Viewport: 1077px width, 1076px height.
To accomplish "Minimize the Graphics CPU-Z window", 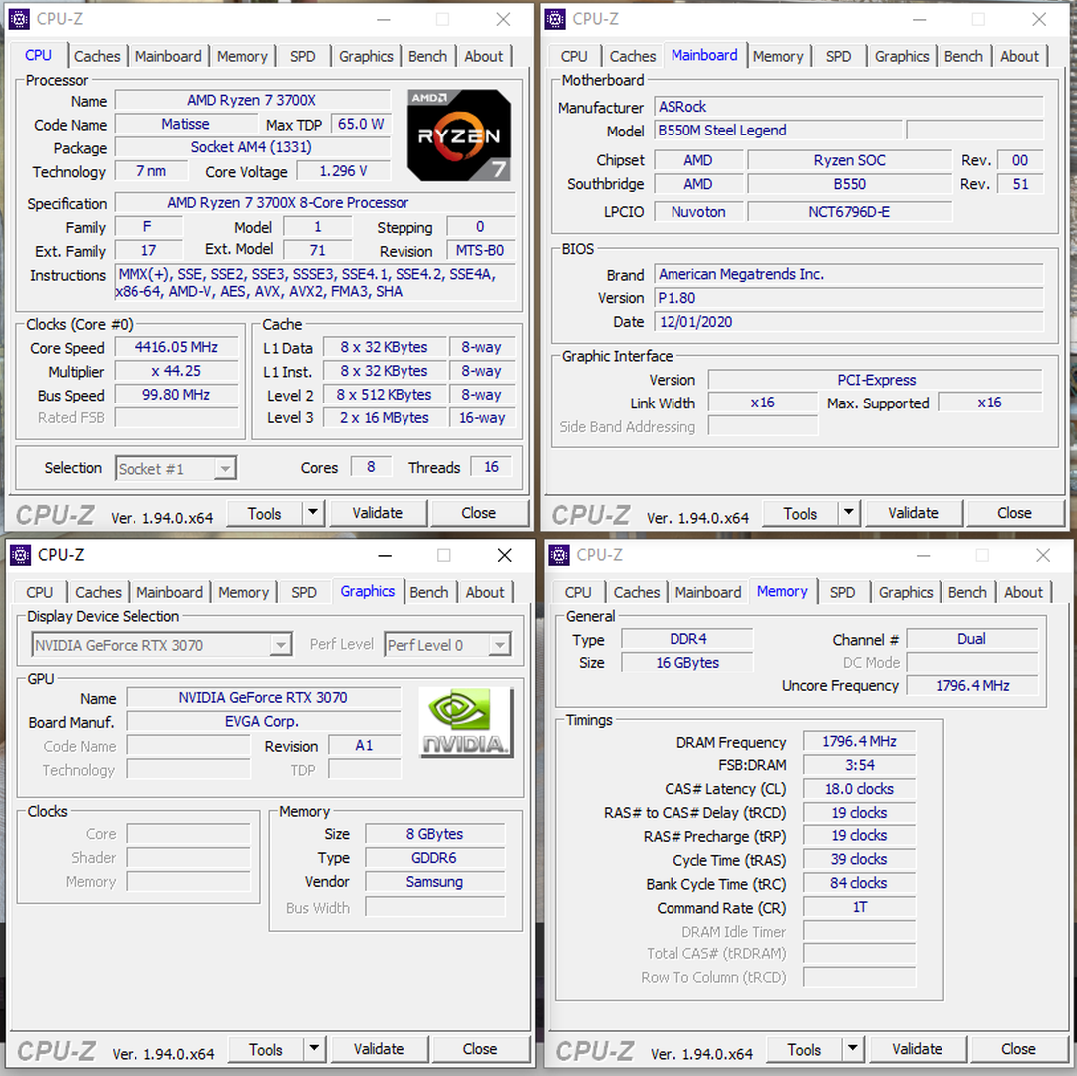I will pyautogui.click(x=385, y=555).
